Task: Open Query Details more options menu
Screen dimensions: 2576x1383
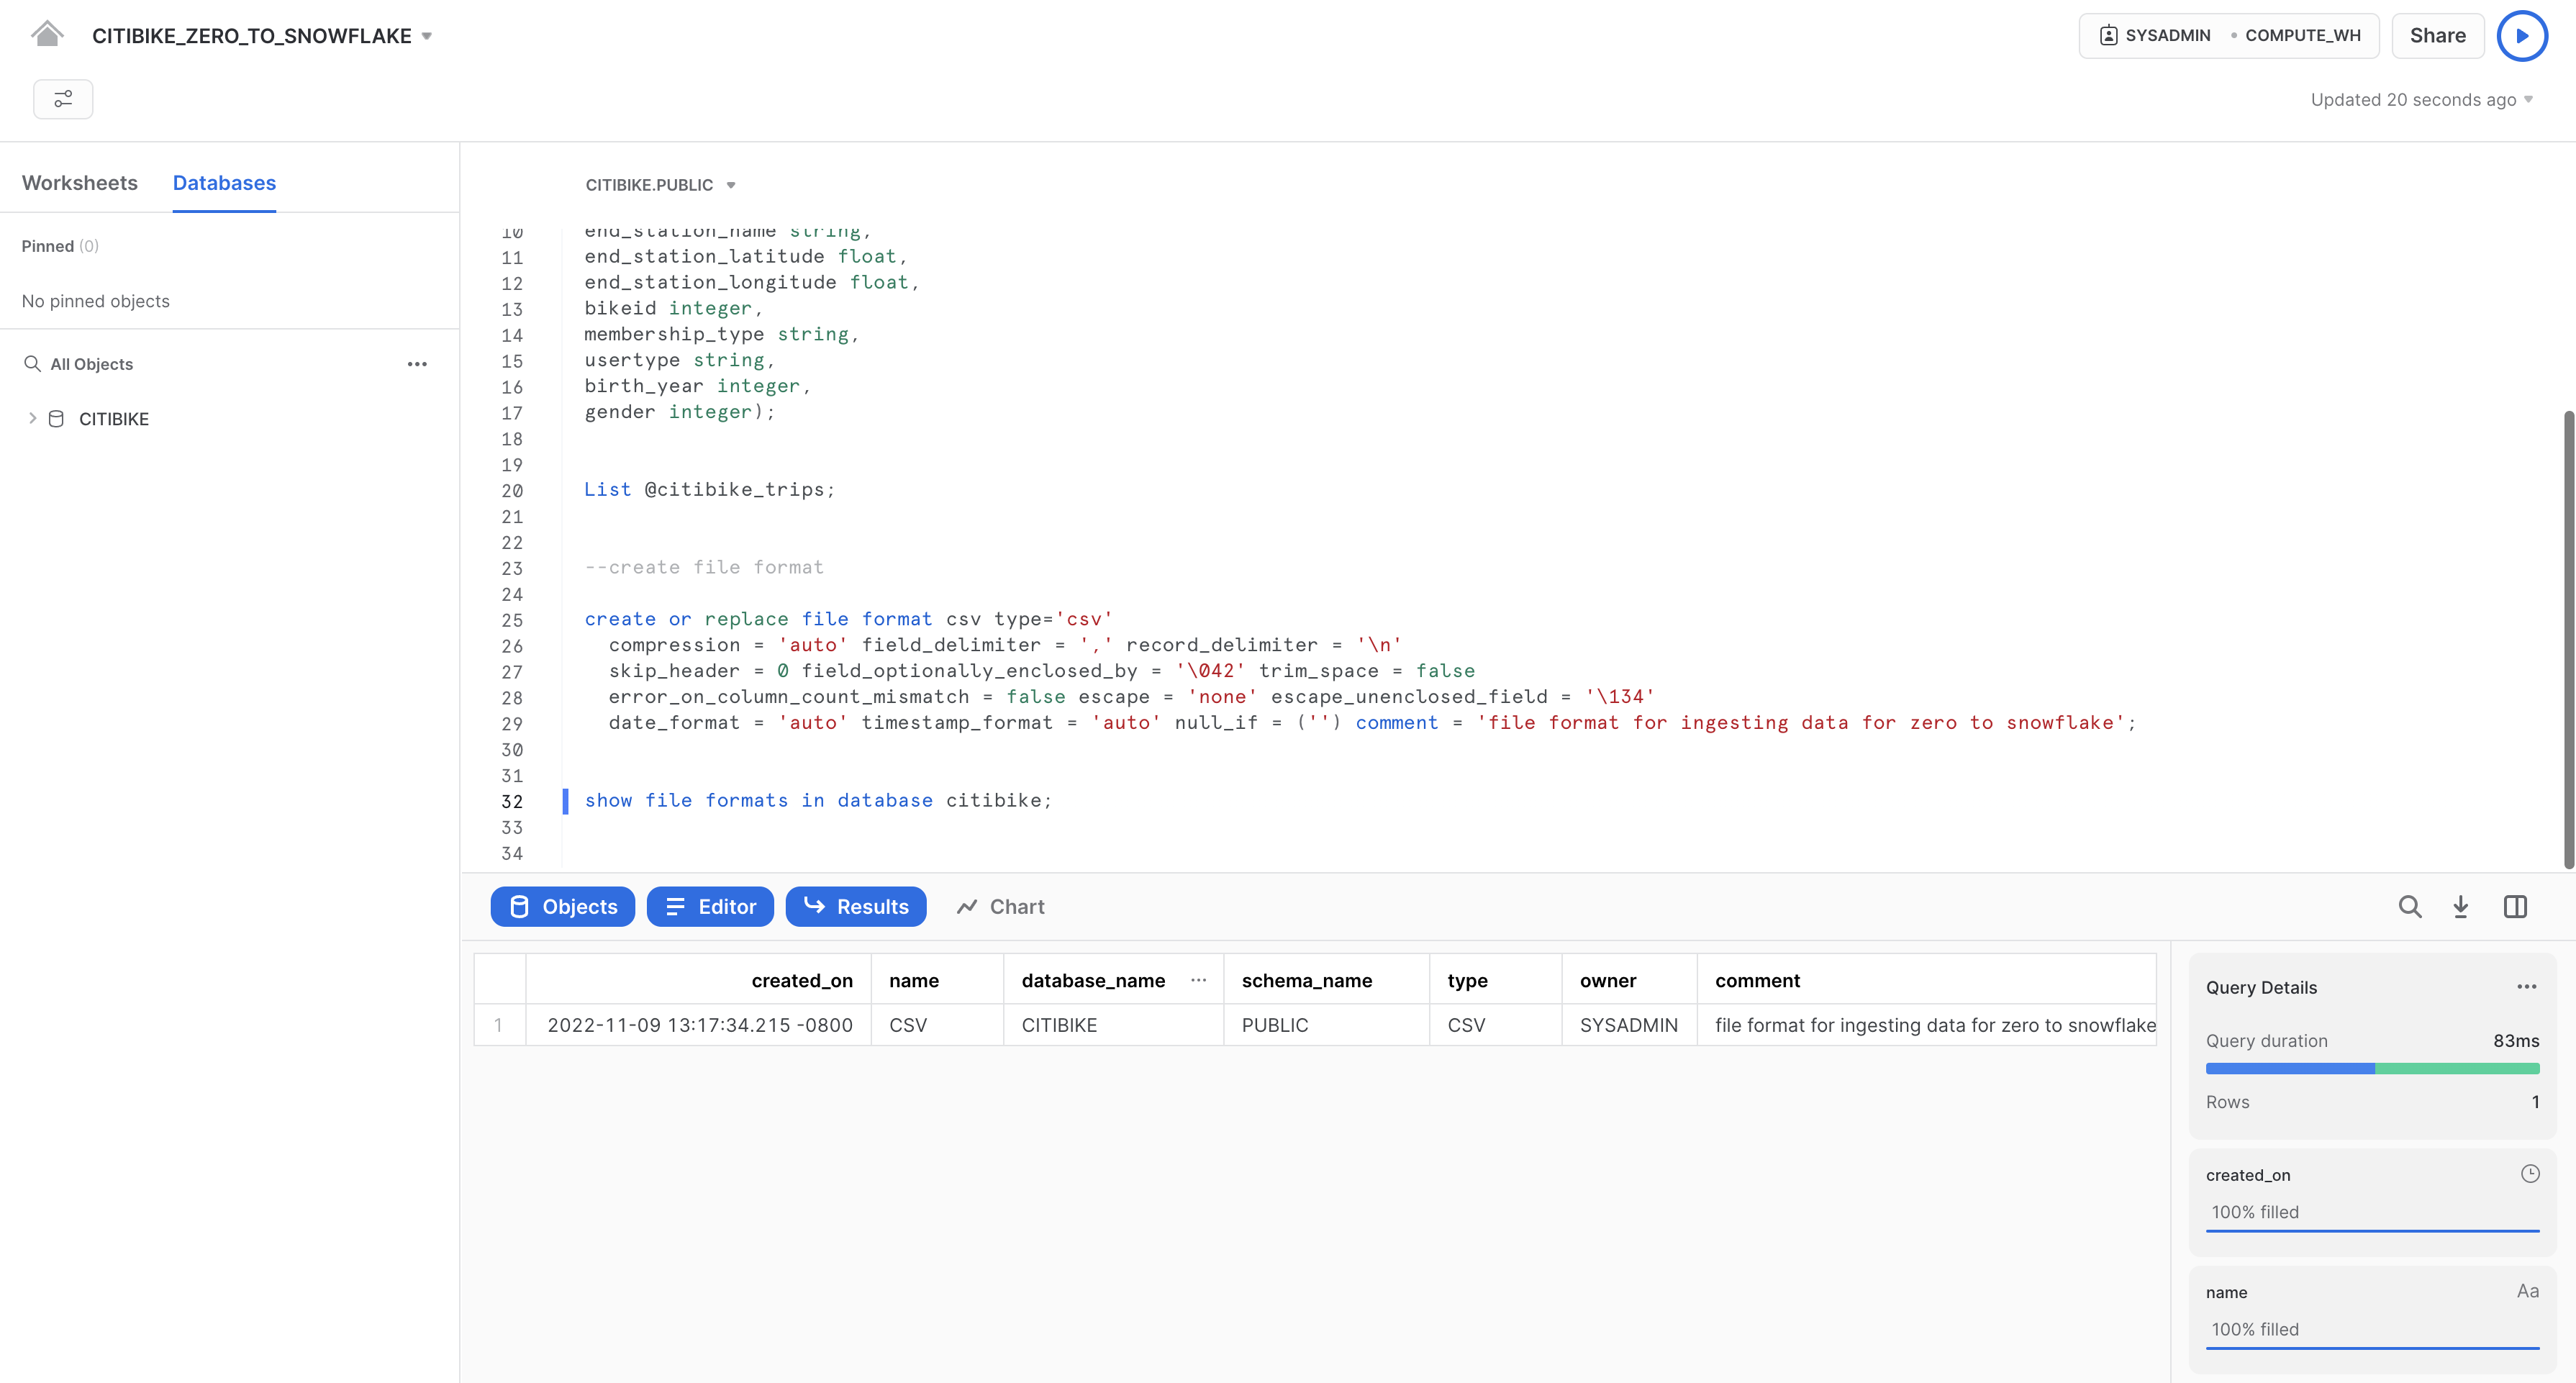Action: tap(2526, 987)
